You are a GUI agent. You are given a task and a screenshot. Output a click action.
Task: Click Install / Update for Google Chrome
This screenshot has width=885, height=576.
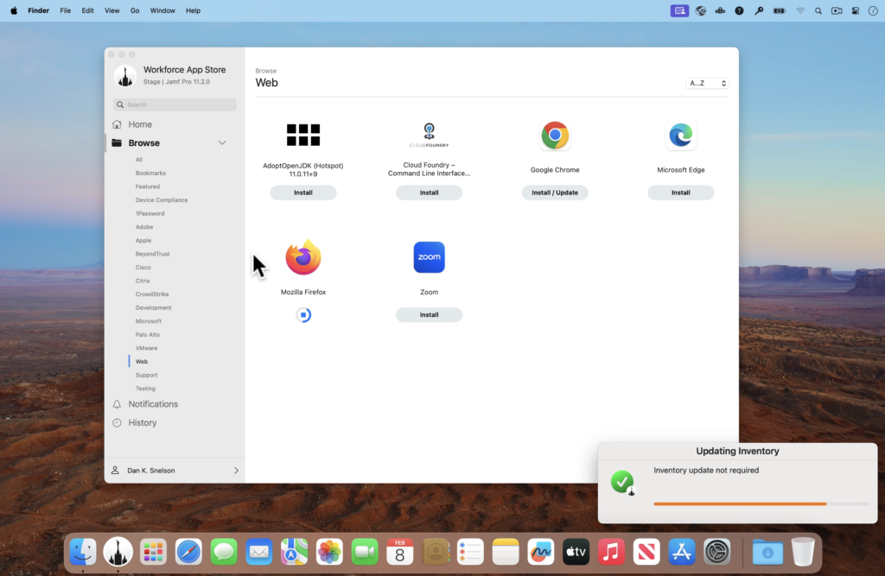(x=555, y=192)
